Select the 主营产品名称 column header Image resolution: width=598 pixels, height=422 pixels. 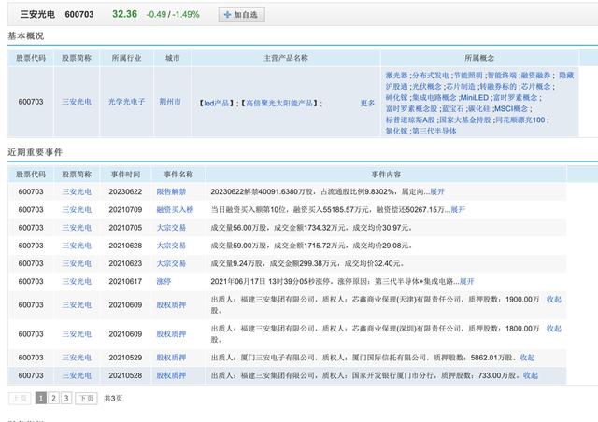point(286,58)
